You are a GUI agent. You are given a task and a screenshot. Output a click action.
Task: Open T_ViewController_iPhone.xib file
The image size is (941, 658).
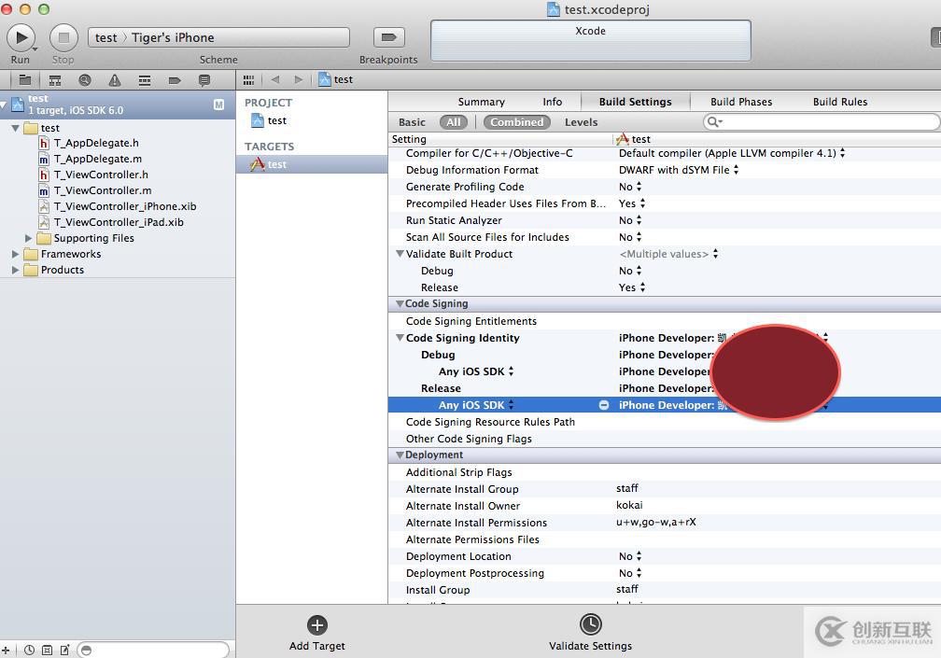125,206
